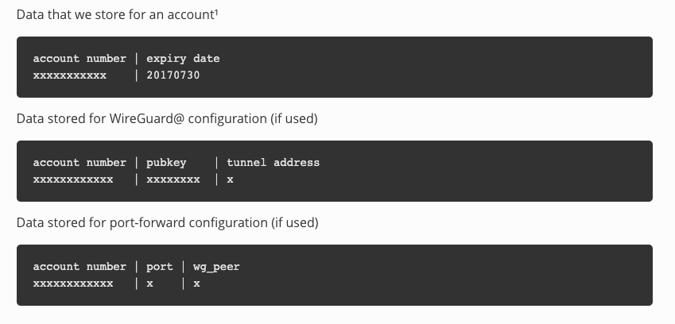Click the wg_peer value x
Screen dimensions: 675x324
(196, 283)
